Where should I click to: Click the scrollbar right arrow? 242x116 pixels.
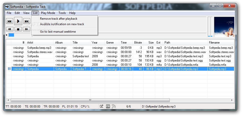click(x=232, y=100)
